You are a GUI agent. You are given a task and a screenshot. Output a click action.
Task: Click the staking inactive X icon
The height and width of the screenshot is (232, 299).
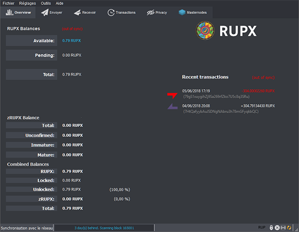[277, 228]
